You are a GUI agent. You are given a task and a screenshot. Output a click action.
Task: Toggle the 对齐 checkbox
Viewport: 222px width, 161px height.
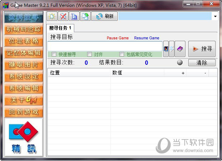[89, 54]
